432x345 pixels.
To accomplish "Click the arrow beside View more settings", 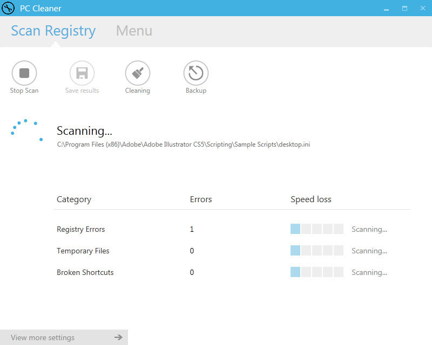I will [x=118, y=337].
